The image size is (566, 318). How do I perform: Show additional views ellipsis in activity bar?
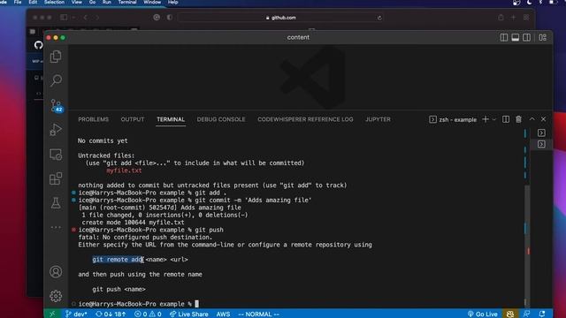pyautogui.click(x=56, y=227)
